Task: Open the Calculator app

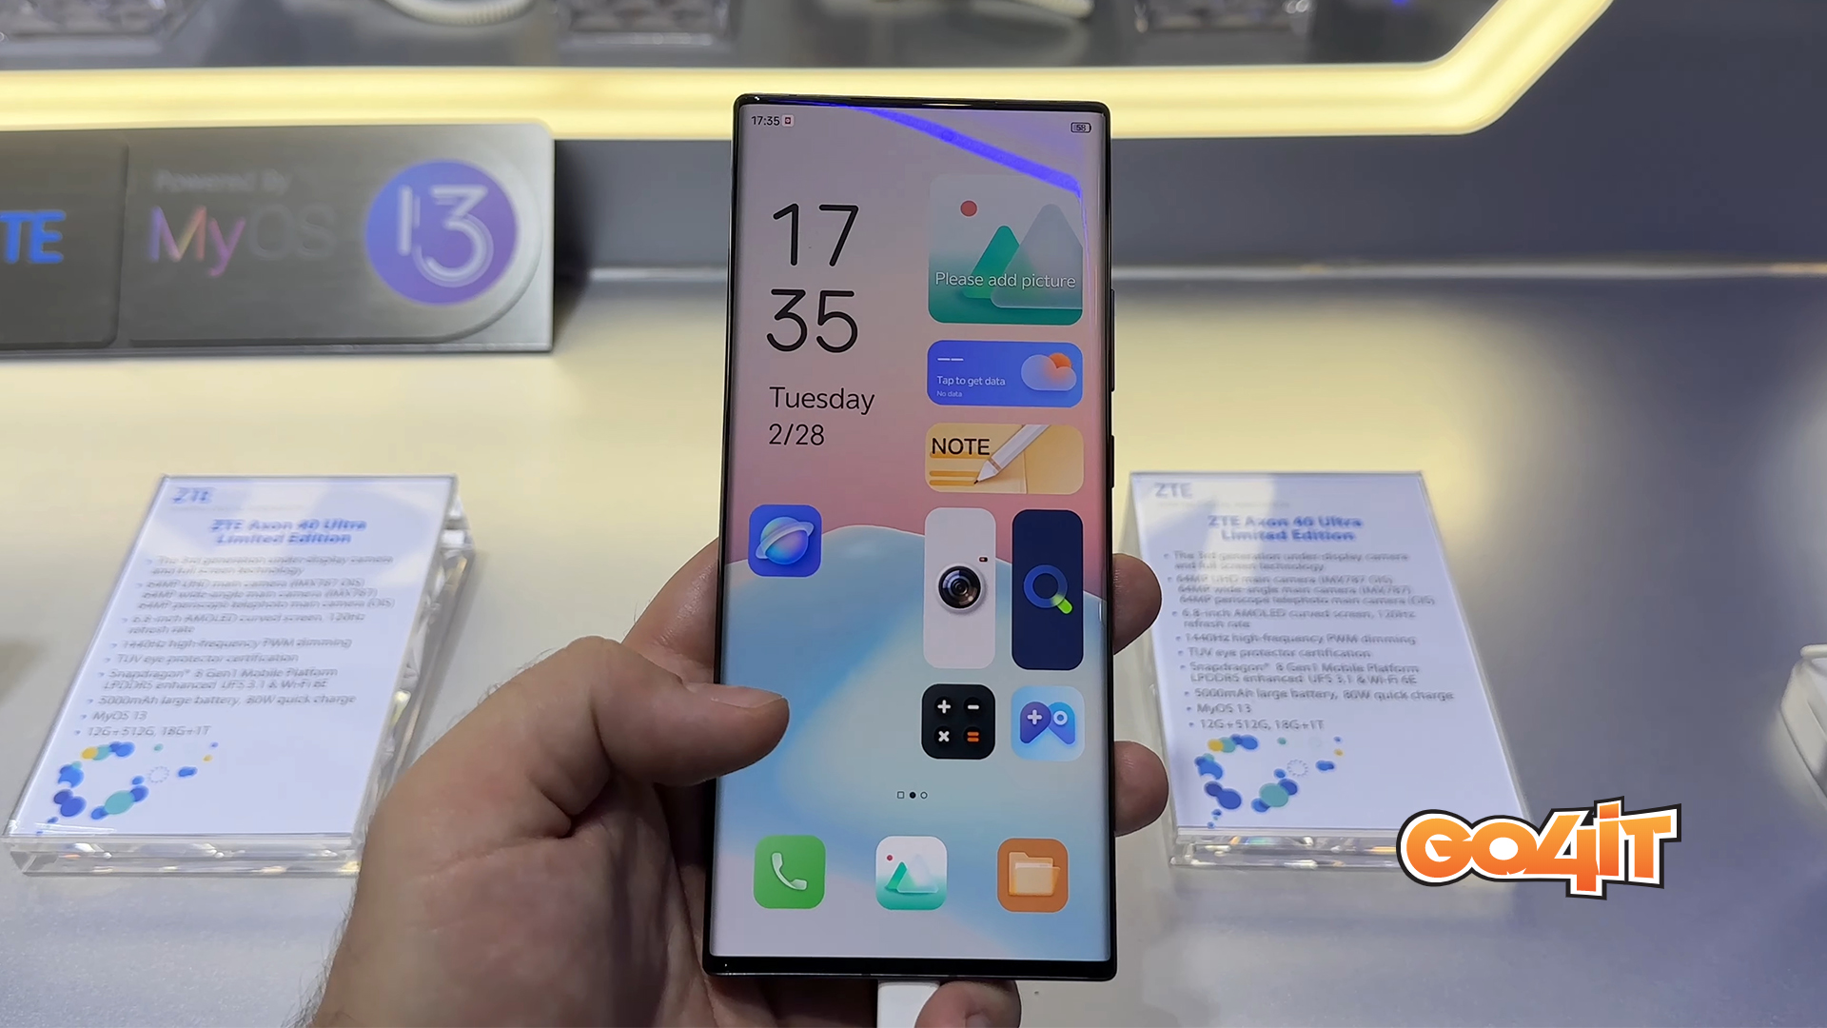Action: coord(956,721)
